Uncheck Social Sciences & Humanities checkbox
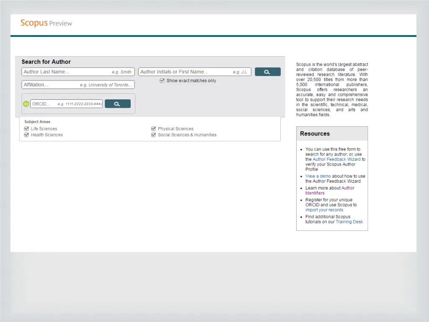Viewport: 429px width, 322px height. 153,135
